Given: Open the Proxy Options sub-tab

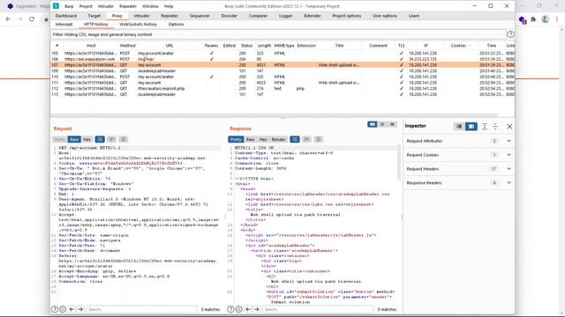Looking at the screenshot, I should tap(176, 24).
